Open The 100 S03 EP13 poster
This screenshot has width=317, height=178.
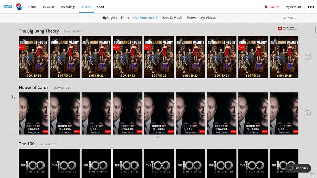[x=127, y=163]
